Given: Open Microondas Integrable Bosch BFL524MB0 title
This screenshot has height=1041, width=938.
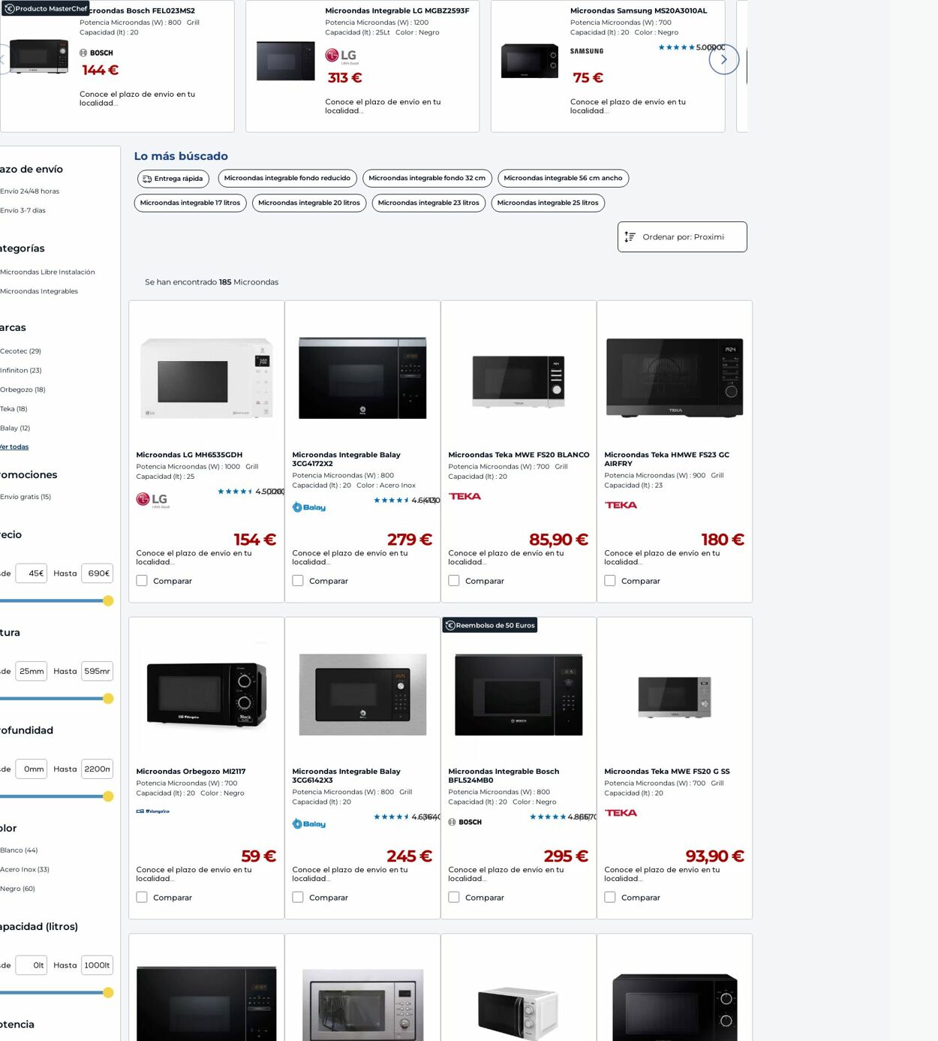Looking at the screenshot, I should 504,776.
